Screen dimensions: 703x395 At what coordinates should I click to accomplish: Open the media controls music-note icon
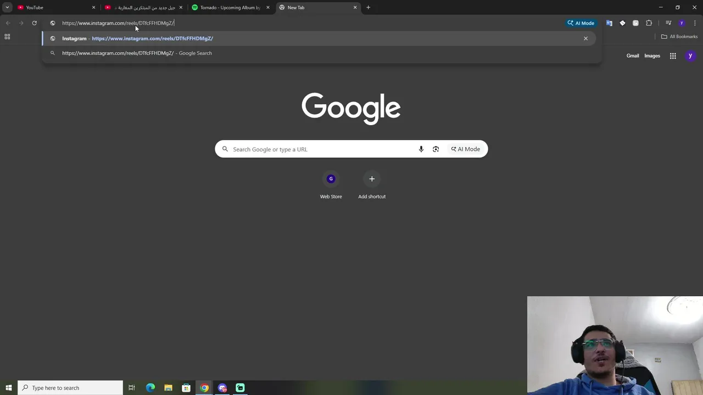668,23
